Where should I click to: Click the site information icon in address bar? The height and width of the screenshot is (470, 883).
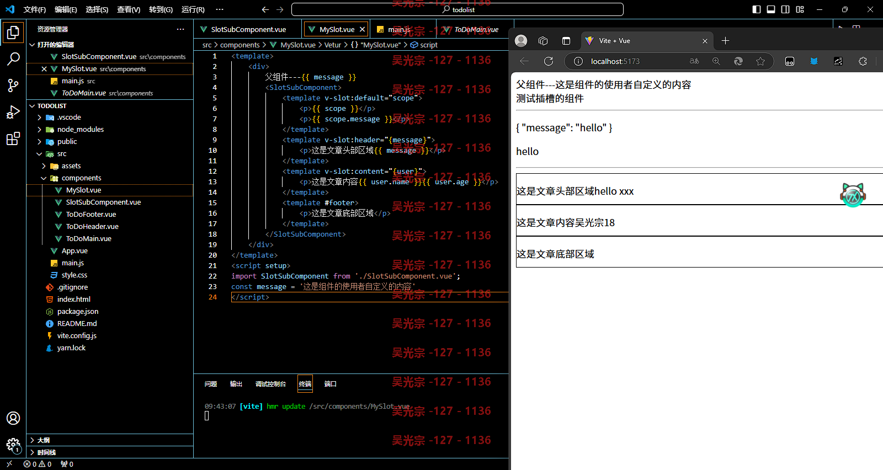tap(578, 61)
